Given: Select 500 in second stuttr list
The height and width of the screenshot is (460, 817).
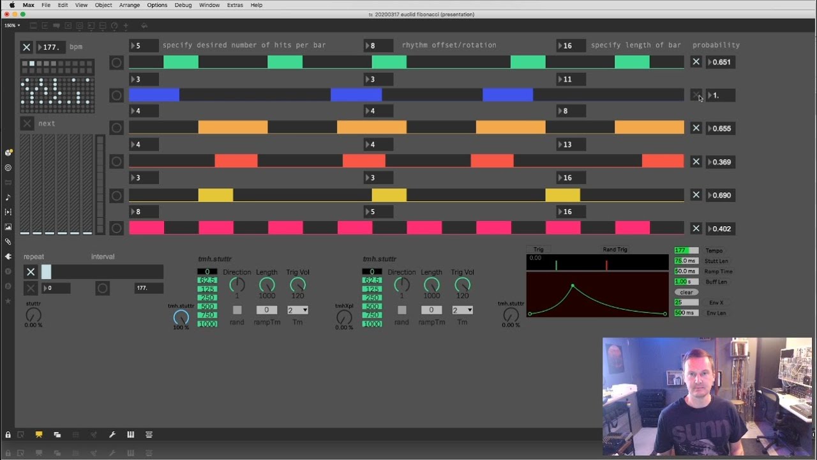Looking at the screenshot, I should pos(372,307).
